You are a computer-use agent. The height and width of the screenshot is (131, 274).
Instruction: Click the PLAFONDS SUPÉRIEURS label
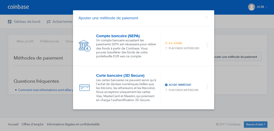coord(184,48)
